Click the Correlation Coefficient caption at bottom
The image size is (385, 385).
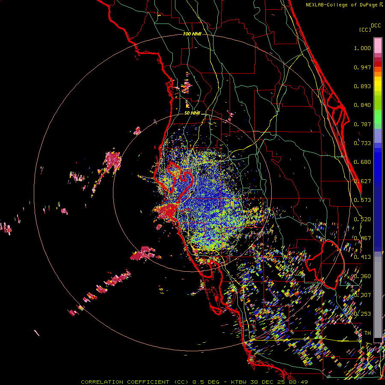click(x=194, y=382)
